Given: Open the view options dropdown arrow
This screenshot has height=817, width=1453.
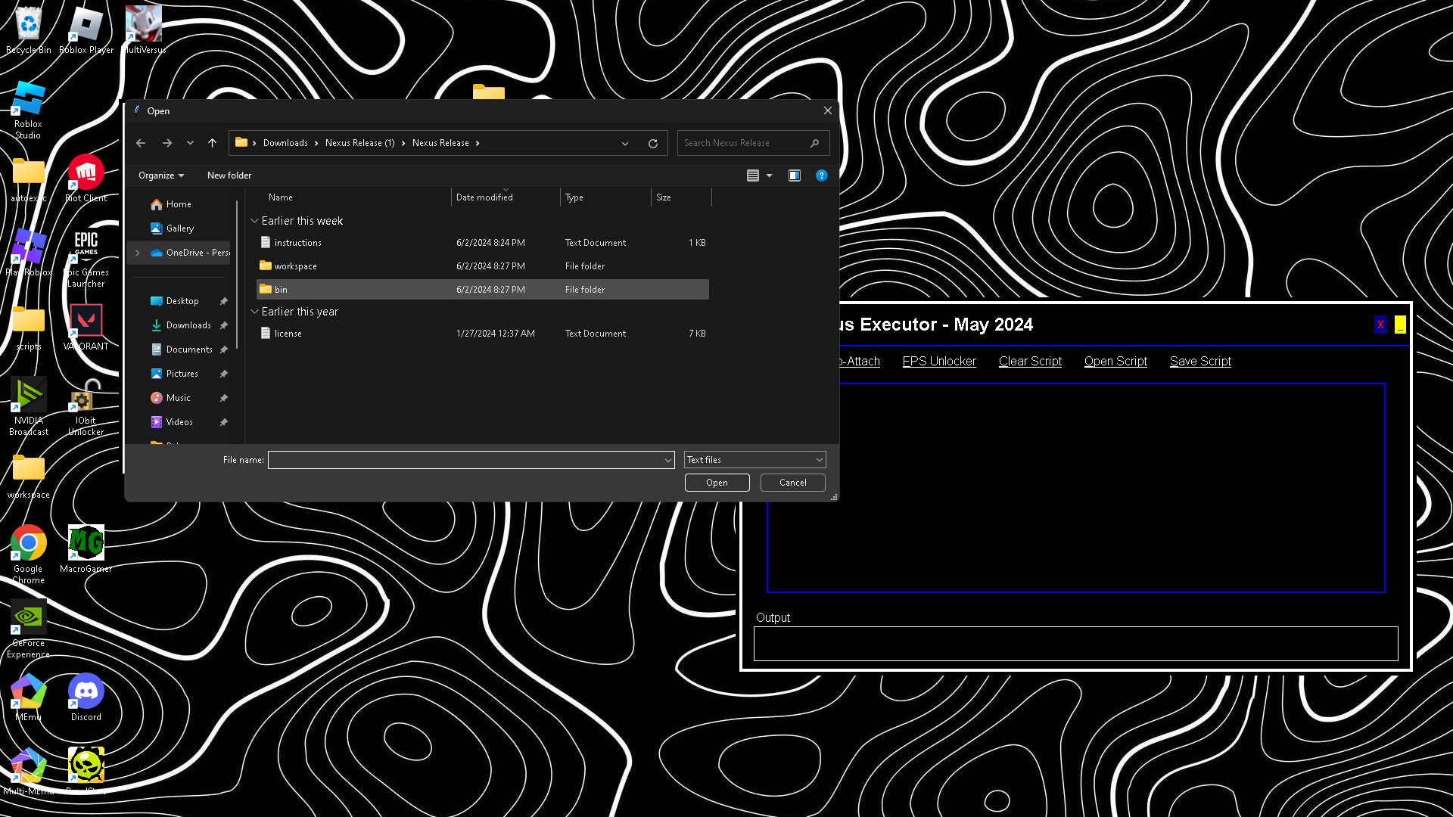Looking at the screenshot, I should (x=769, y=176).
